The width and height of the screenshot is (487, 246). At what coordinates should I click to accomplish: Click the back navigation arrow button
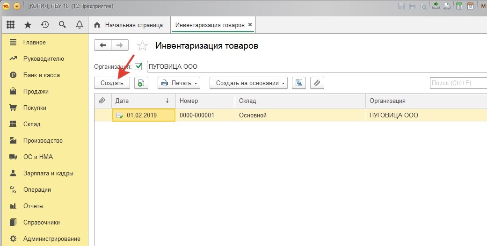[x=103, y=45]
